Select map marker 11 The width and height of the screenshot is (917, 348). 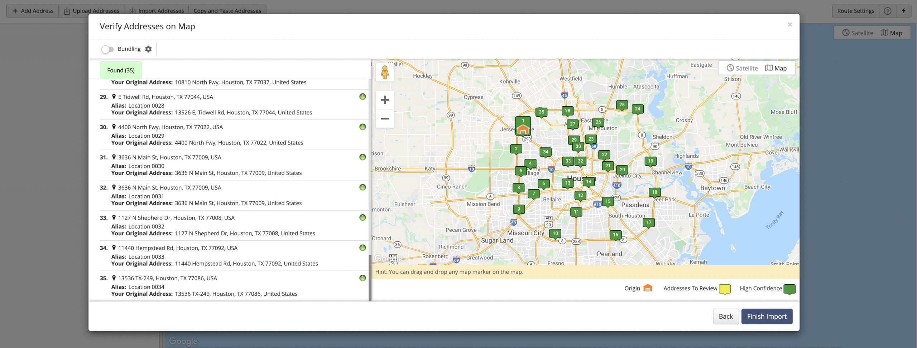point(576,212)
